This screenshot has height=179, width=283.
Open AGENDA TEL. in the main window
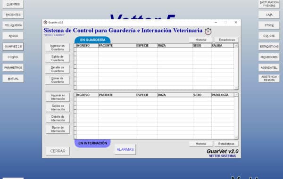click(x=269, y=68)
